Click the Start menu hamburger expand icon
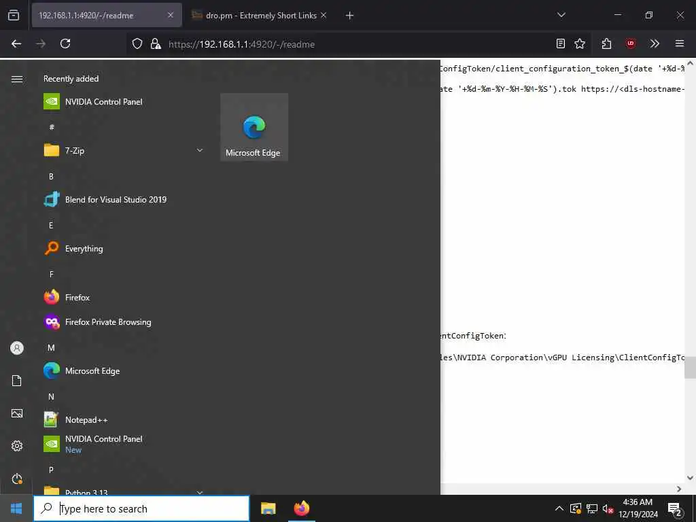 coord(17,79)
